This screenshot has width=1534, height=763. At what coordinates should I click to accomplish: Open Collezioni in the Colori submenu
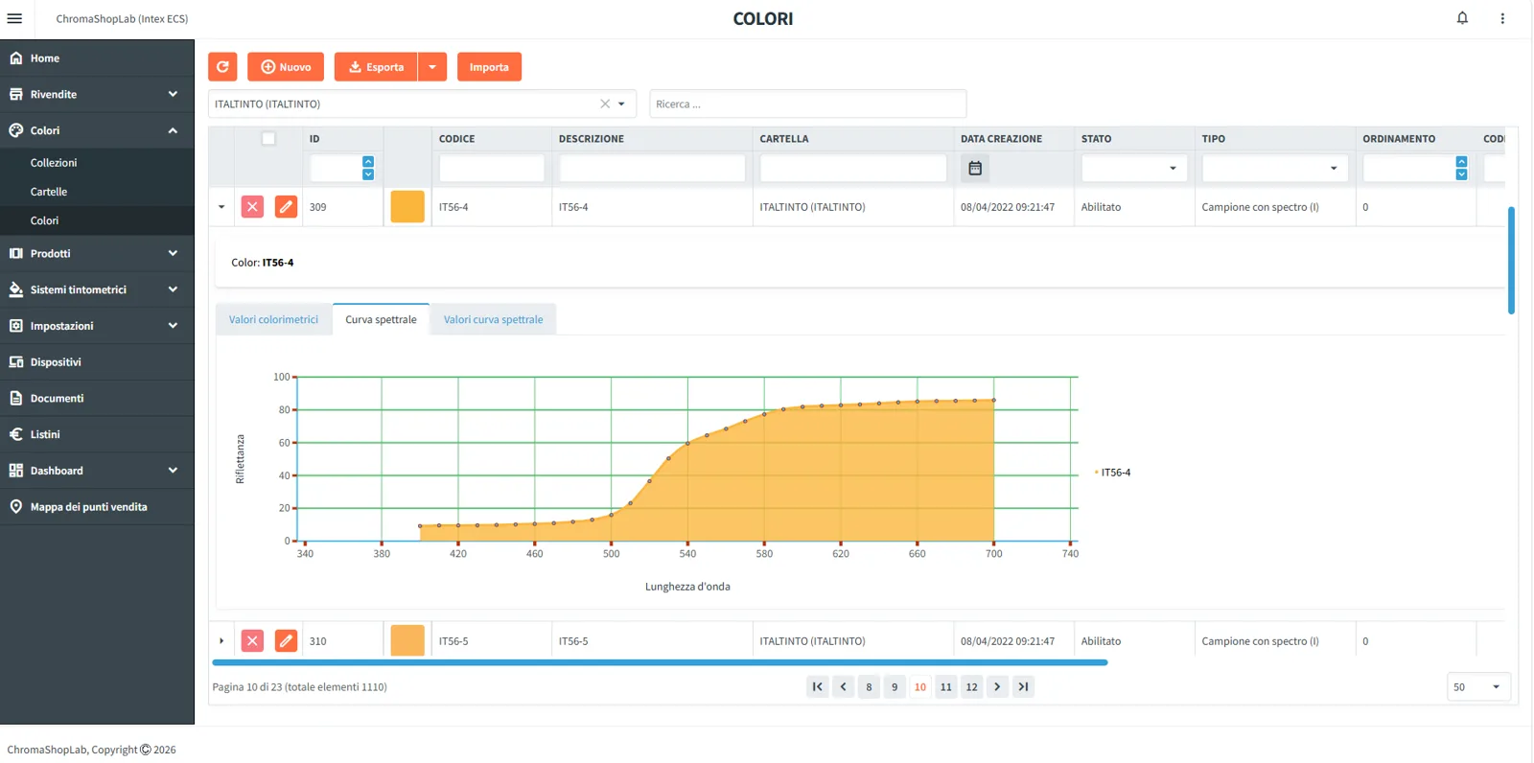pos(97,163)
